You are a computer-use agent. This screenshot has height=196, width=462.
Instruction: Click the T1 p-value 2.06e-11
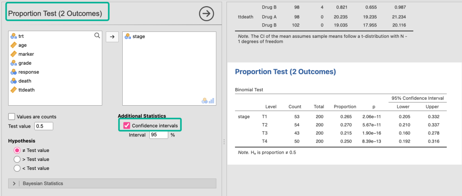click(372, 116)
